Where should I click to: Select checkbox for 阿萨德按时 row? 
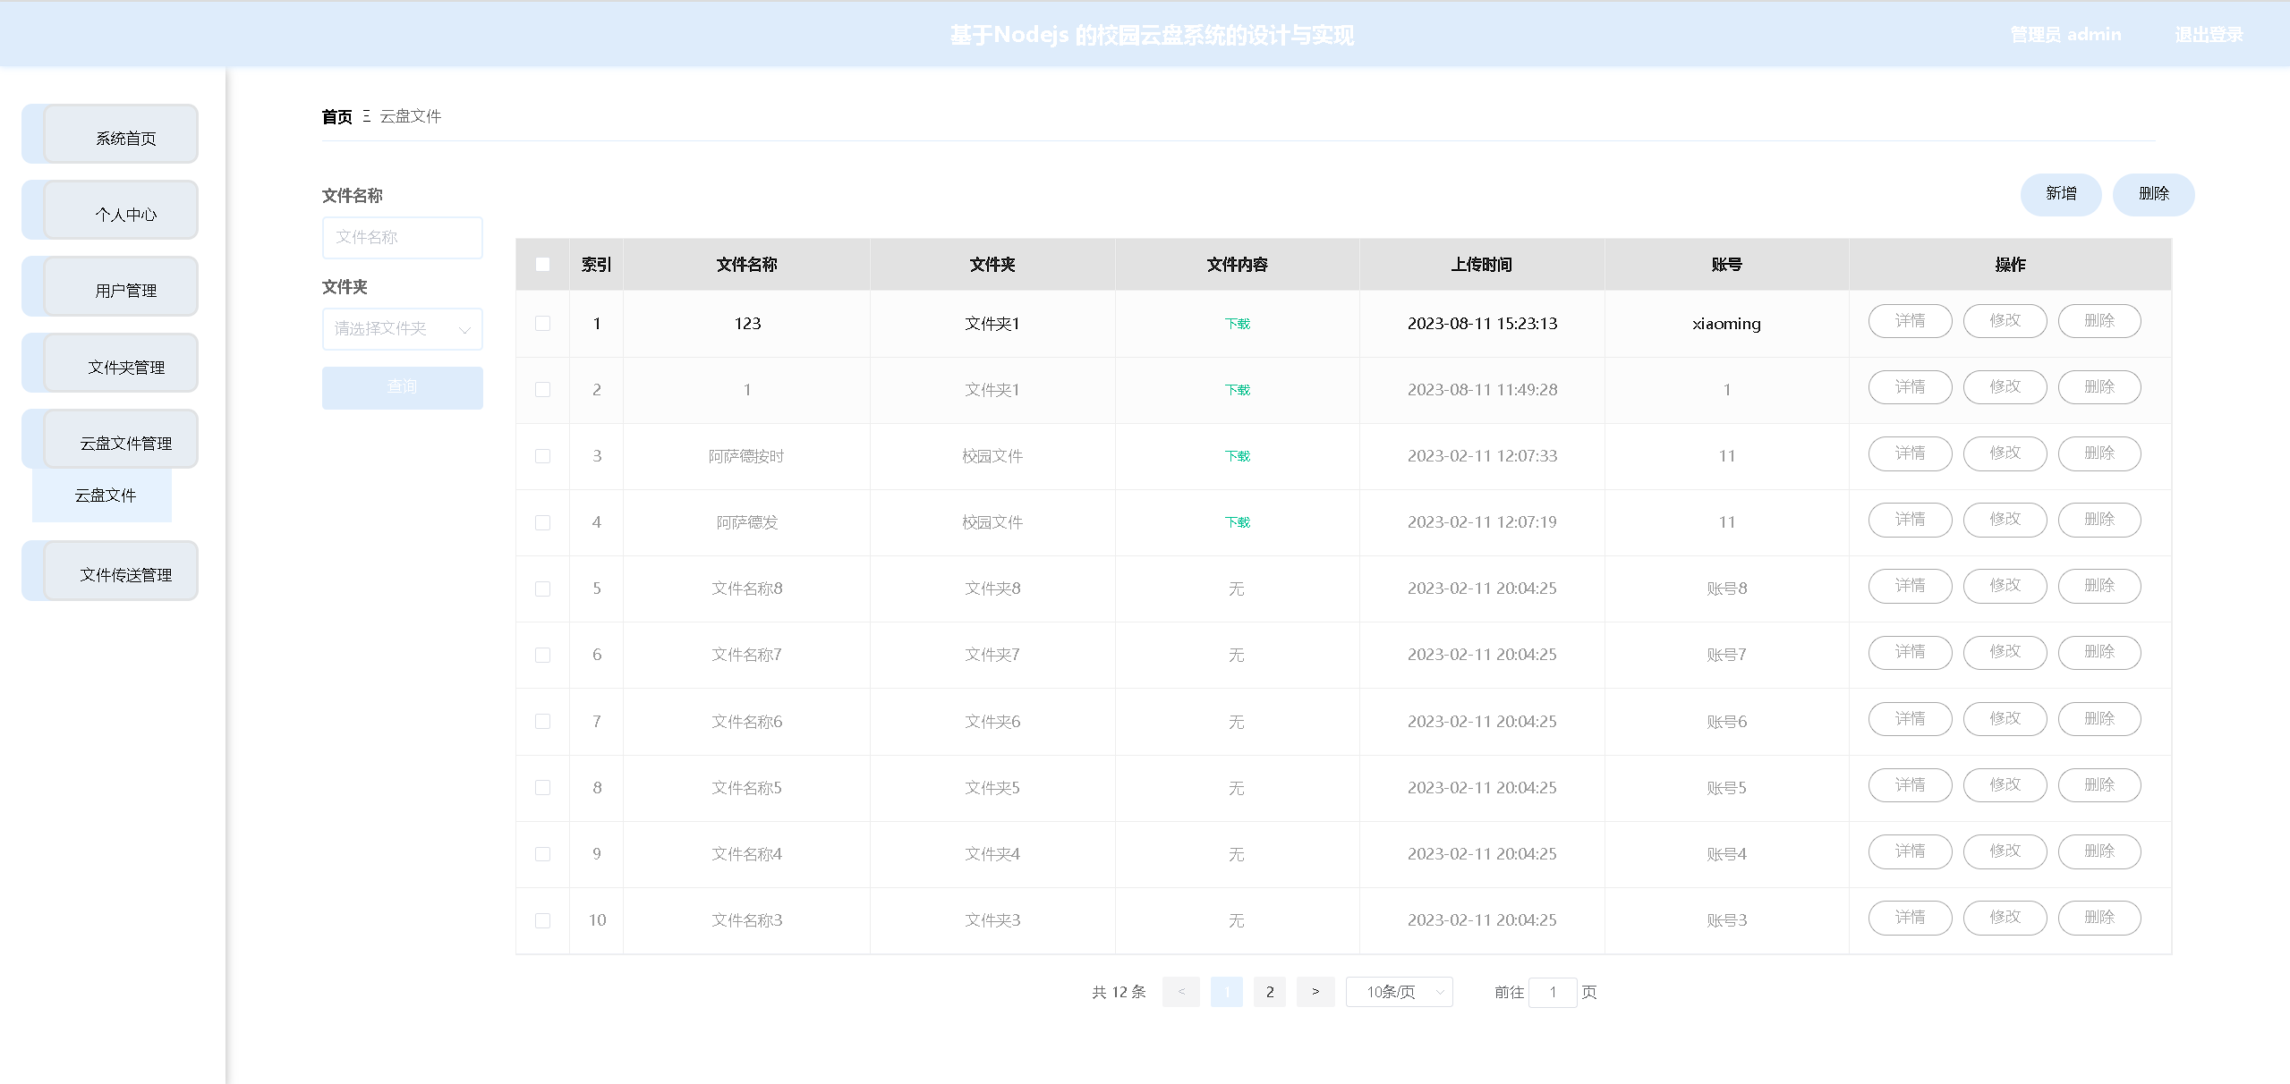pos(542,455)
